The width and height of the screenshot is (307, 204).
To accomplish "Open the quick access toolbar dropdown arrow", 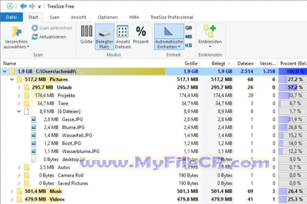I will click(39, 7).
